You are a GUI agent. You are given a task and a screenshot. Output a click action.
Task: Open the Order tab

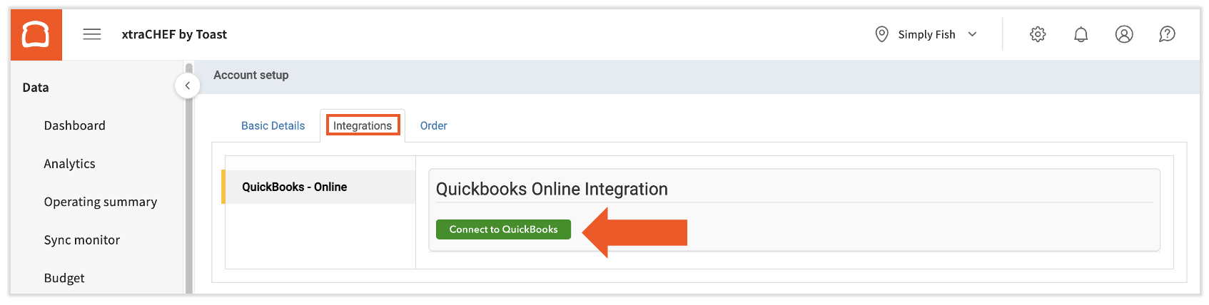click(433, 125)
